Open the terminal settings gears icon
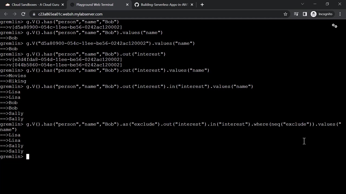Image resolution: width=346 pixels, height=194 pixels. pos(334,26)
